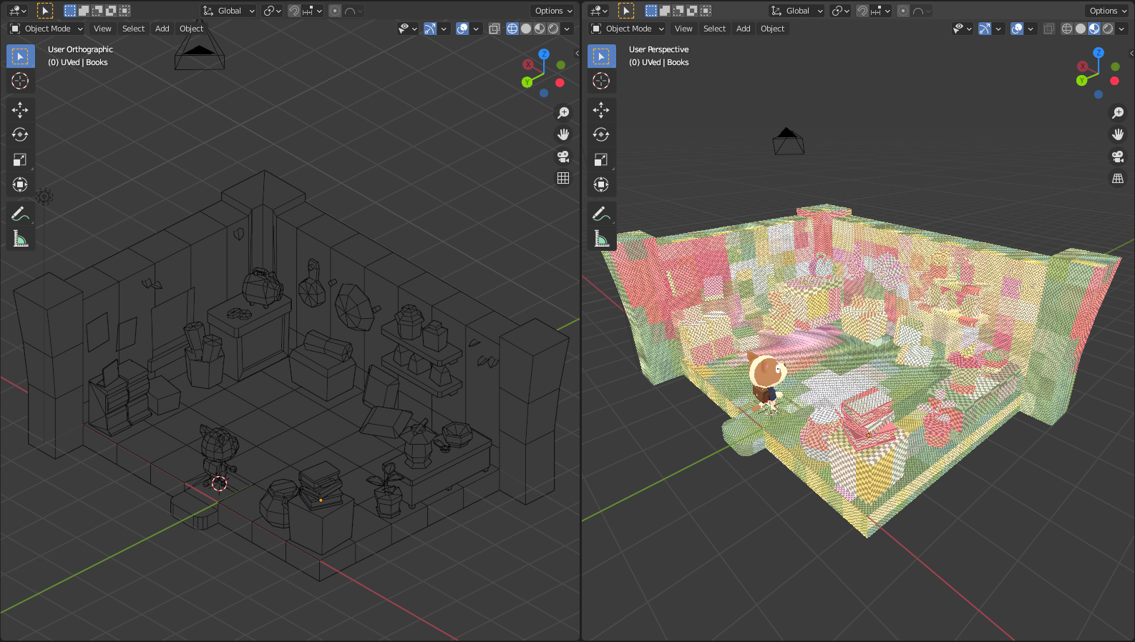Open Object menu in right viewport
This screenshot has width=1135, height=642.
click(772, 29)
